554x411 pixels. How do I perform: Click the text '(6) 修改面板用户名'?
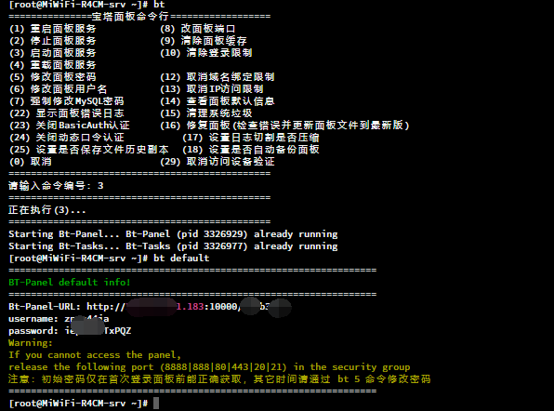pyautogui.click(x=58, y=89)
